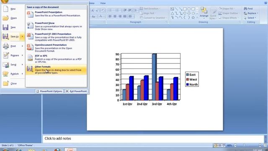The width and height of the screenshot is (268, 151).
Task: Click the Print printer icon
Action: pyautogui.click(x=6, y=46)
